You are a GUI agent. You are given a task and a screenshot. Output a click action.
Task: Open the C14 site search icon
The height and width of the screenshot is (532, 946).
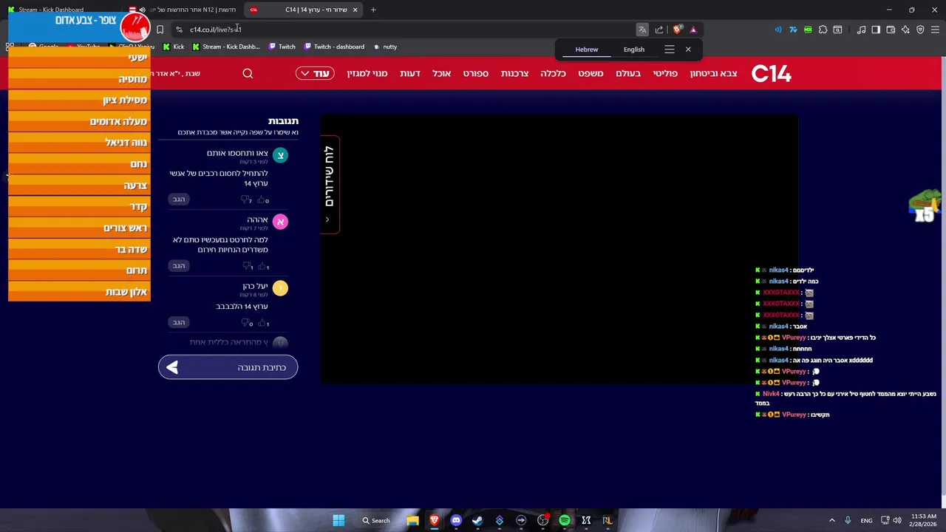click(x=248, y=73)
